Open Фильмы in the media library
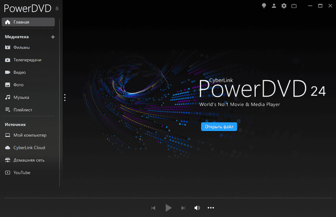Viewport: 336px width, 217px height. [21, 48]
